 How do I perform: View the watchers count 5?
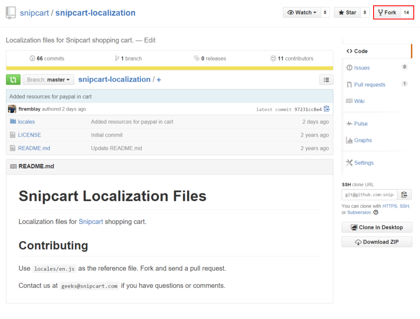[x=325, y=12]
